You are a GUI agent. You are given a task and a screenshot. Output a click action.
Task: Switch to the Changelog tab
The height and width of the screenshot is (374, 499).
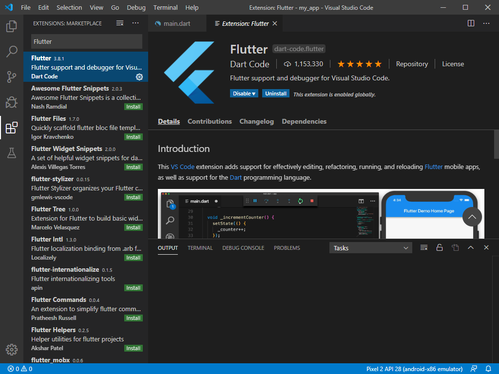256,122
